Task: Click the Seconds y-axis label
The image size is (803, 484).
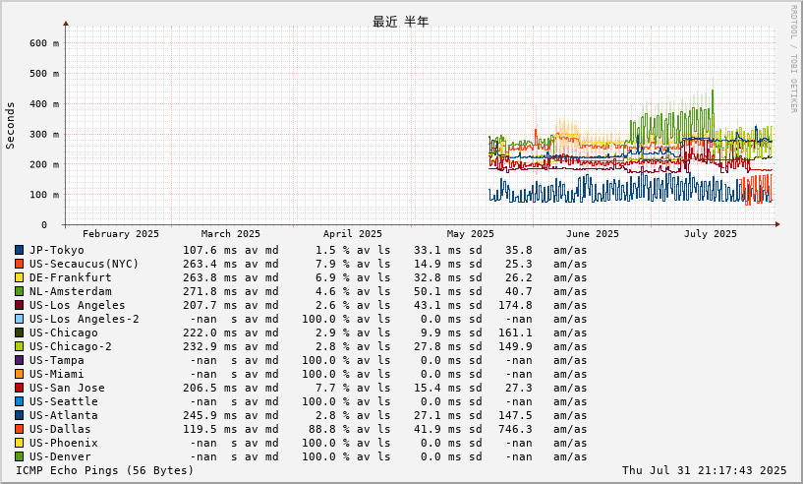Action: [x=10, y=126]
